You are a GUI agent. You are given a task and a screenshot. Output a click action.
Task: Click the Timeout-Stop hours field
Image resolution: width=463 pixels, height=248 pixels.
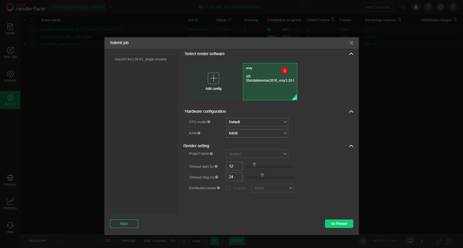tap(234, 177)
